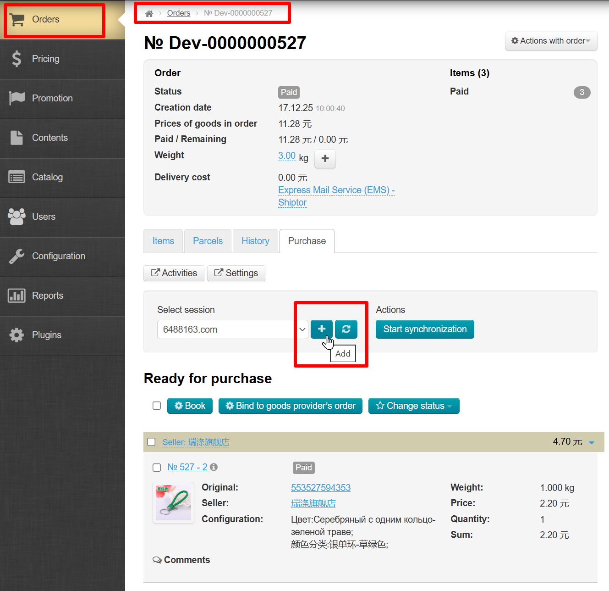The height and width of the screenshot is (591, 609).
Task: Click the green keychain product thumbnail
Action: click(x=173, y=502)
